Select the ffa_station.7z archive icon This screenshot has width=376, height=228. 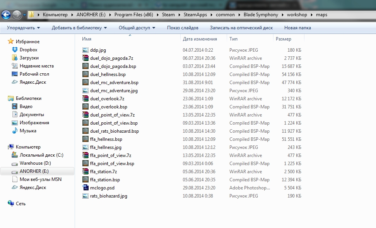(x=85, y=172)
